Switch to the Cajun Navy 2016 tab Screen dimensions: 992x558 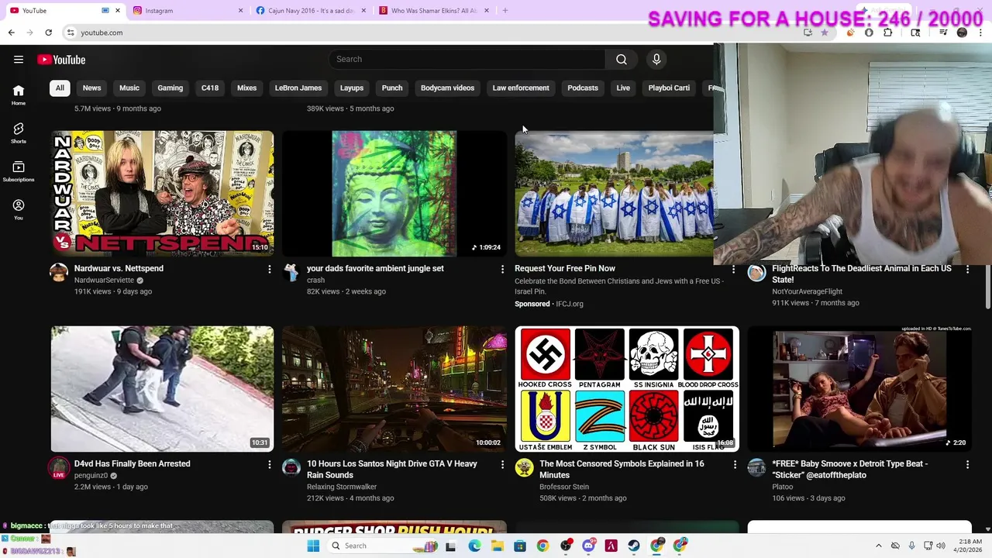pyautogui.click(x=310, y=11)
